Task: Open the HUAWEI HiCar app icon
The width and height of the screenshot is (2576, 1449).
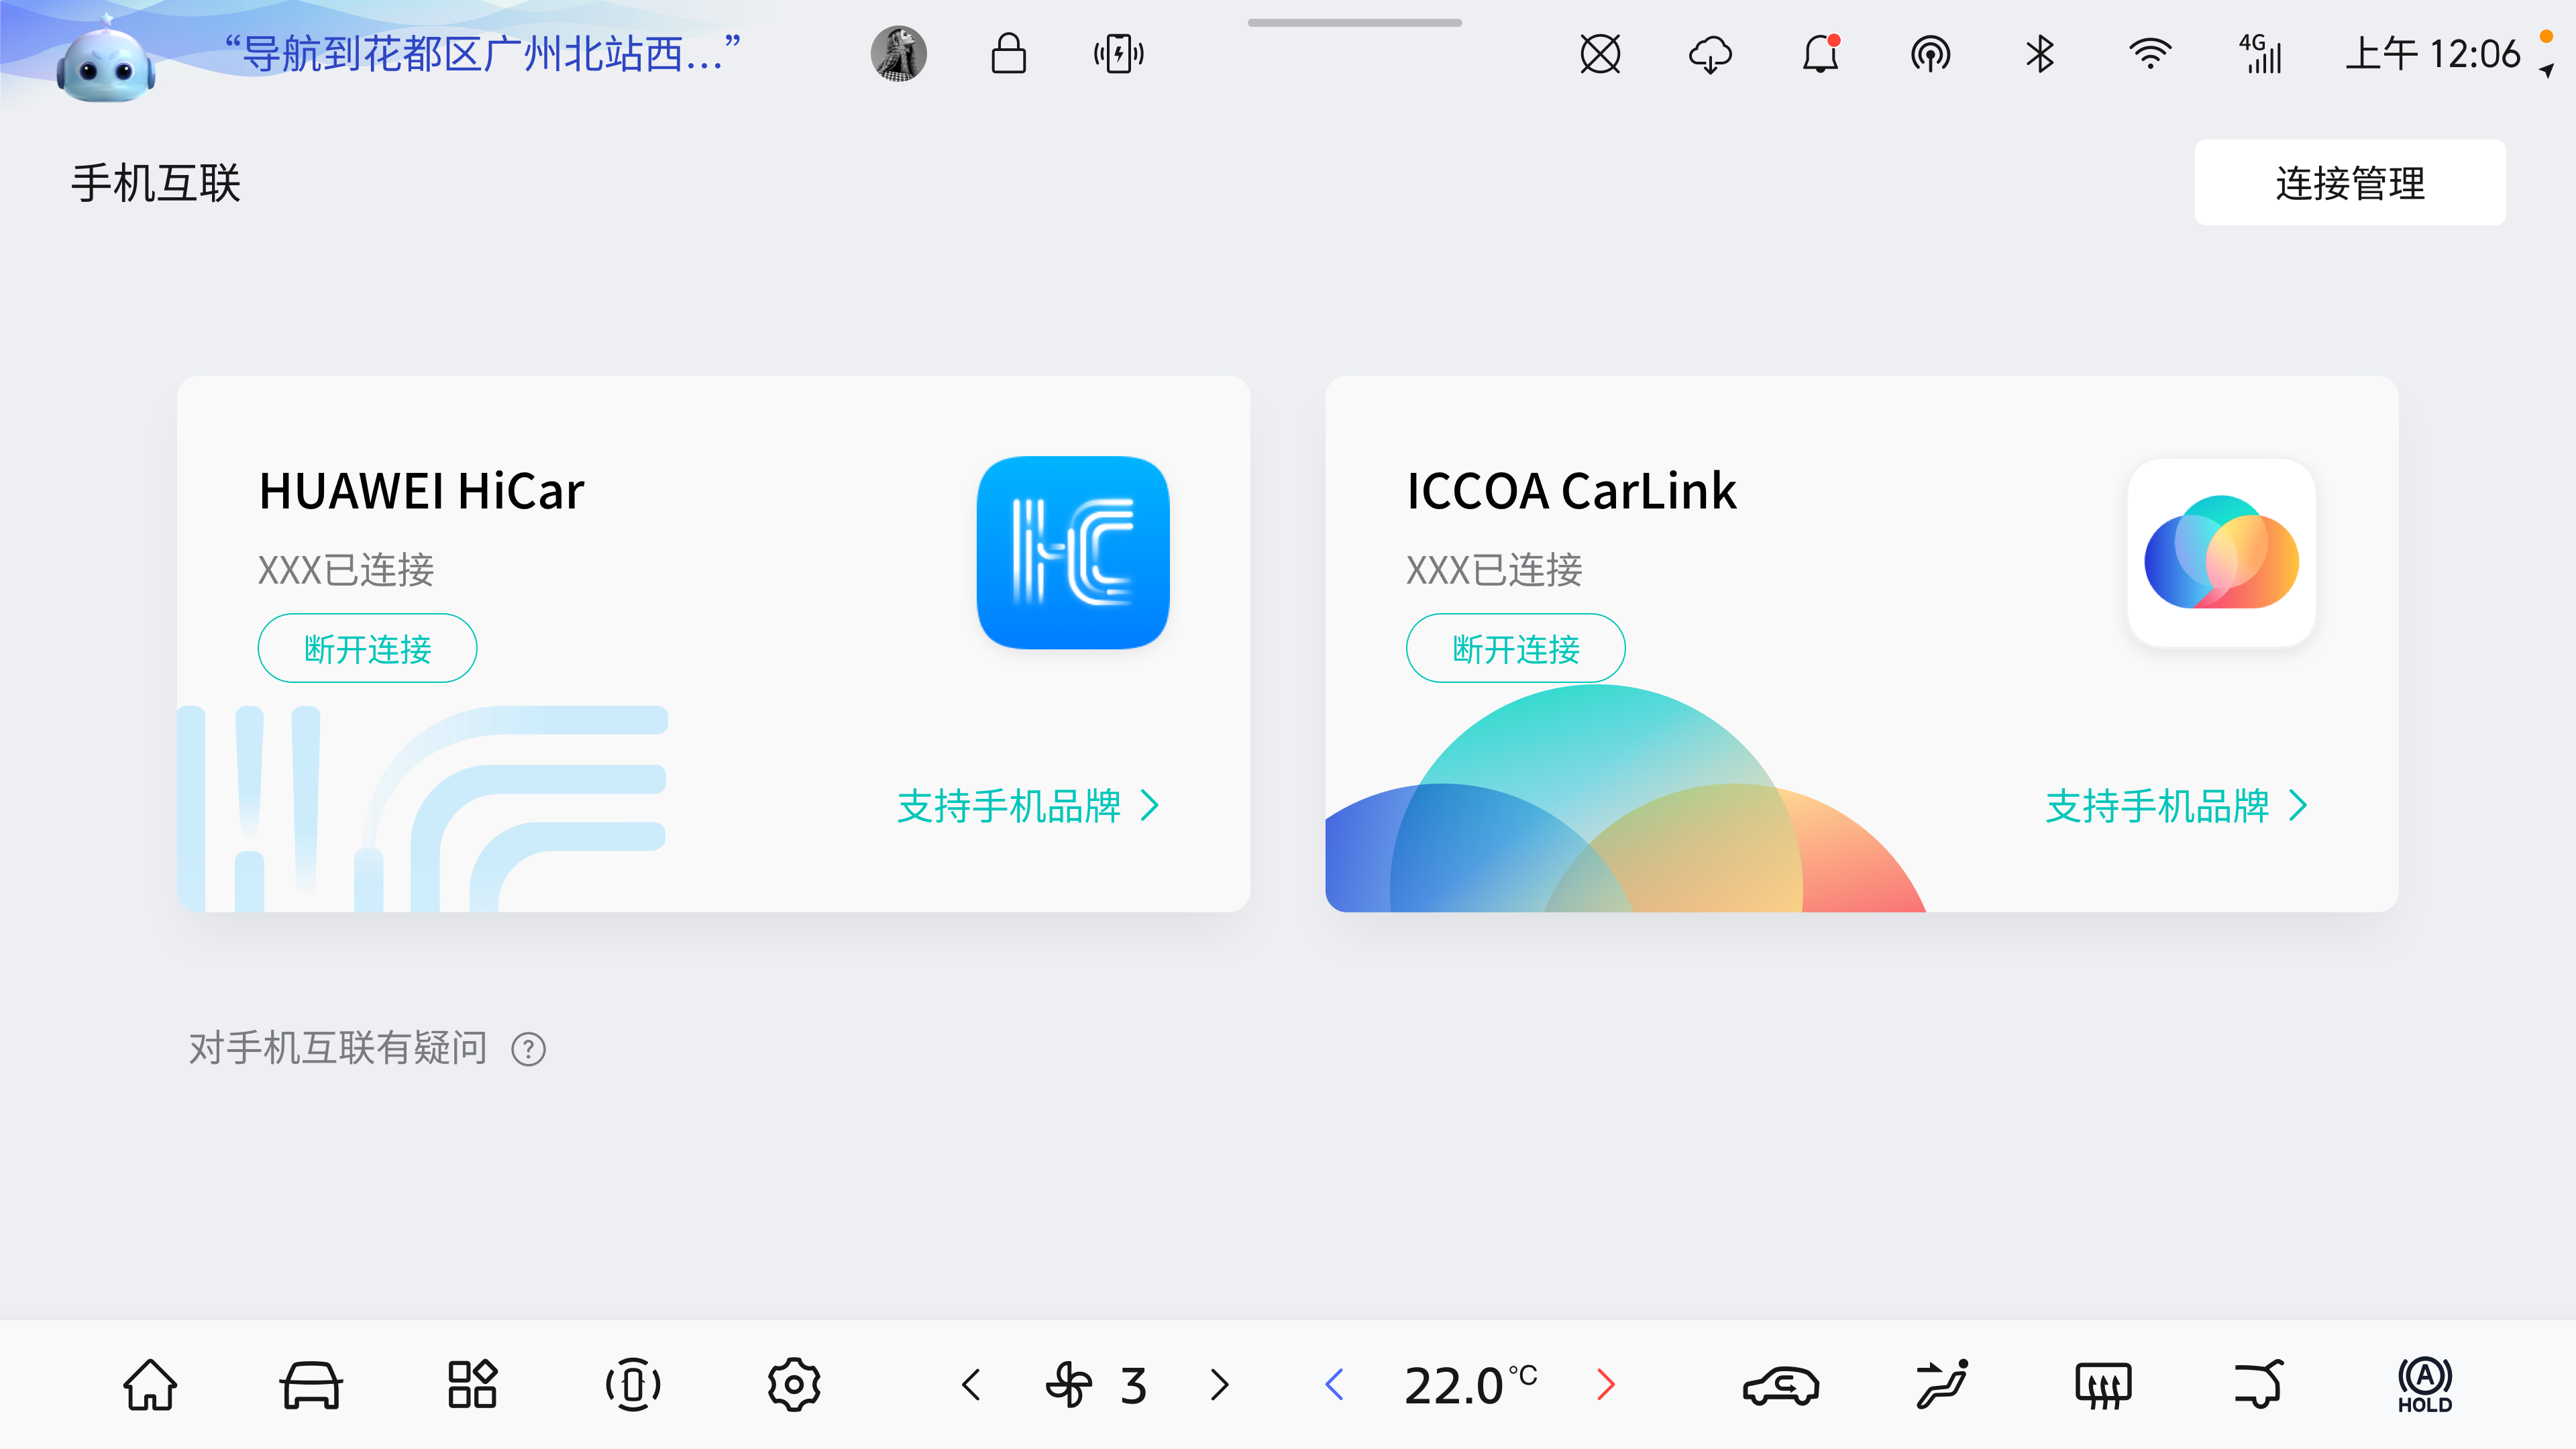Action: (1072, 553)
